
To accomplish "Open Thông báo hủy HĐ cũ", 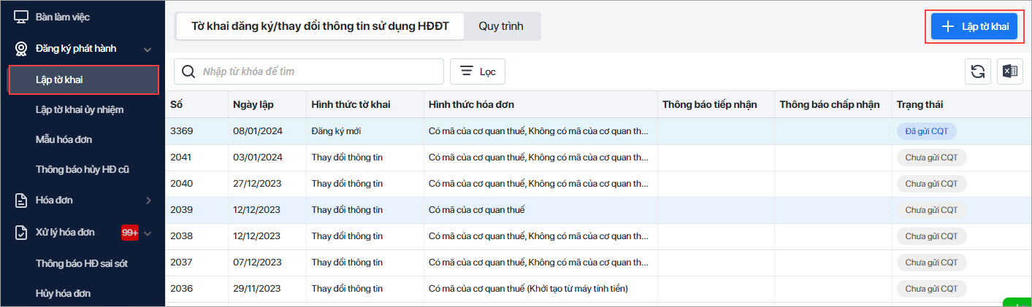I will coord(82,169).
